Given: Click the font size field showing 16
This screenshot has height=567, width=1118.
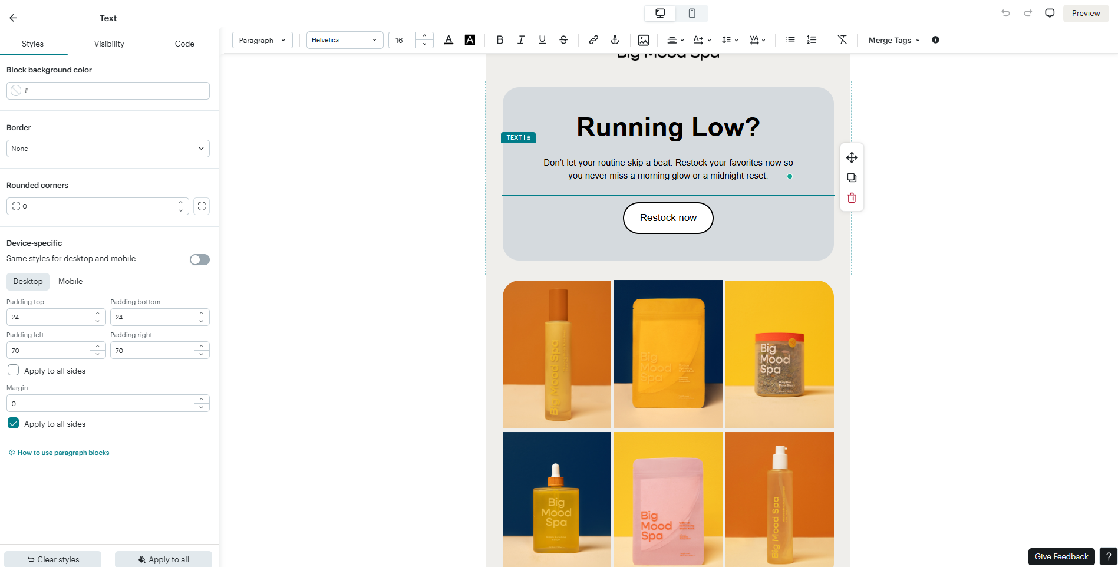Looking at the screenshot, I should 403,40.
